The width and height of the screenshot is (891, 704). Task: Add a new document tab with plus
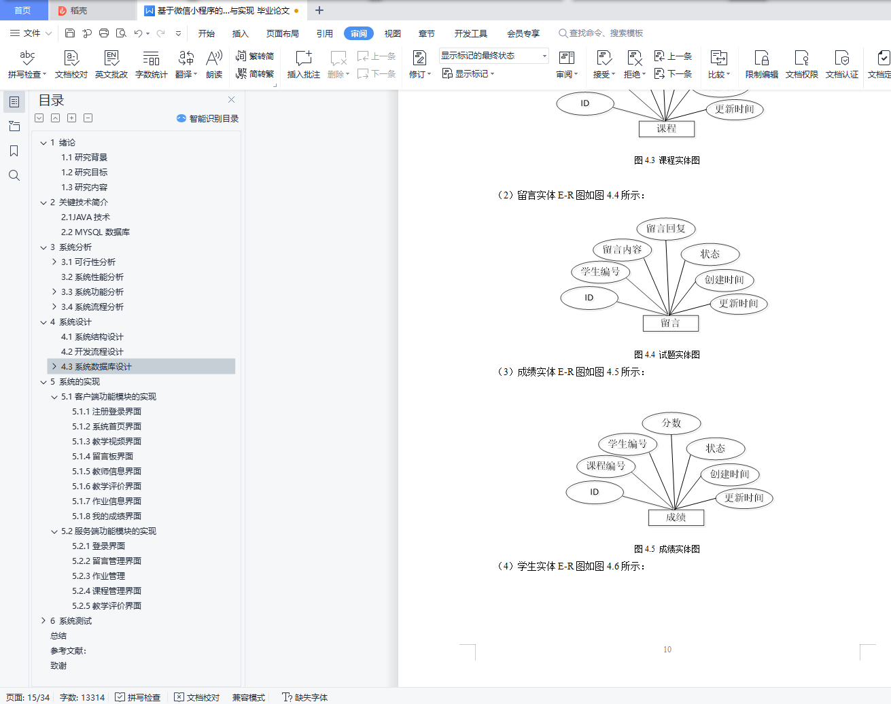(319, 10)
